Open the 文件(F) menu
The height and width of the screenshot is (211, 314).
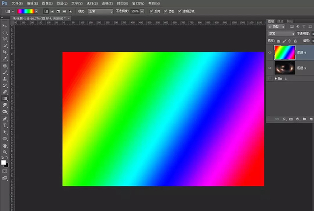[18, 3]
